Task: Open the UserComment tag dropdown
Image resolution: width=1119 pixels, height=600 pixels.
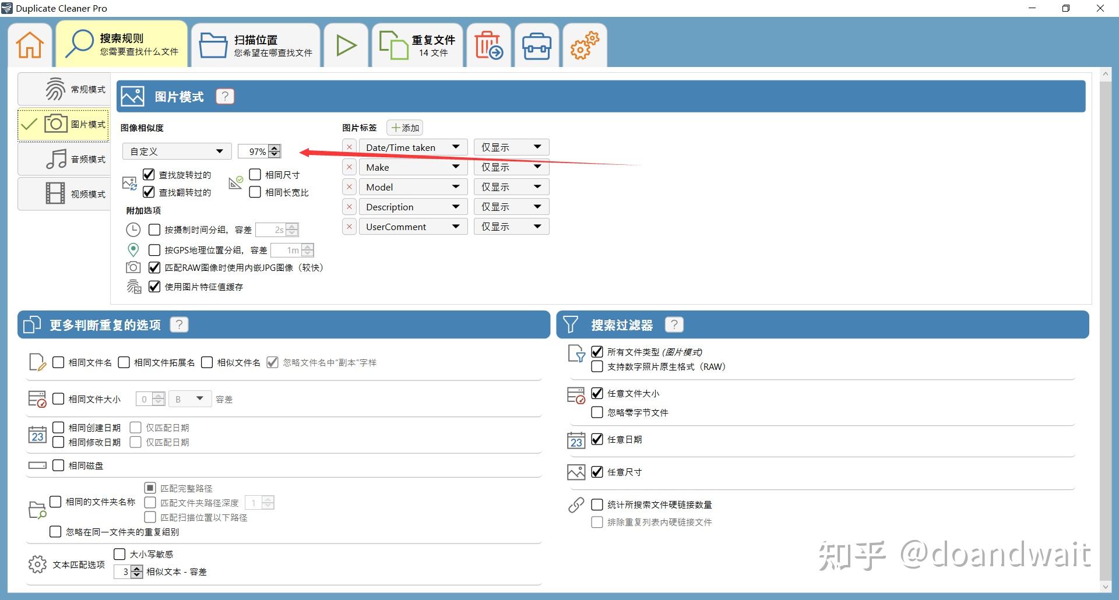Action: click(413, 227)
